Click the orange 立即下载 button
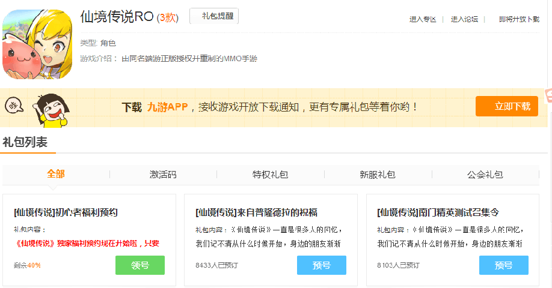The width and height of the screenshot is (552, 288). (x=506, y=106)
